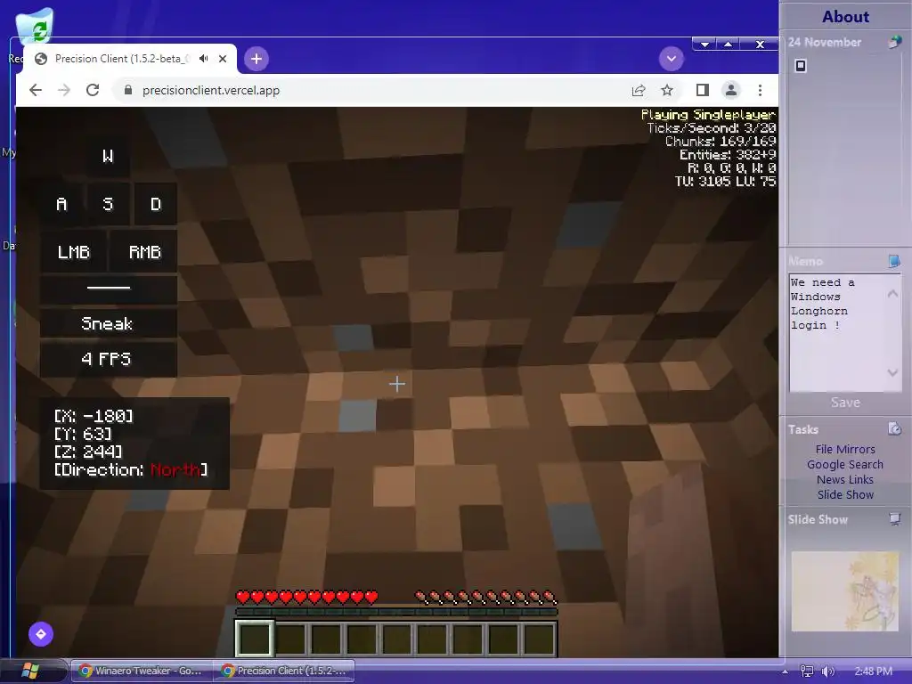Screen dimensions: 912x684
Task: Toggle the Sneak overlay box
Action: (108, 323)
